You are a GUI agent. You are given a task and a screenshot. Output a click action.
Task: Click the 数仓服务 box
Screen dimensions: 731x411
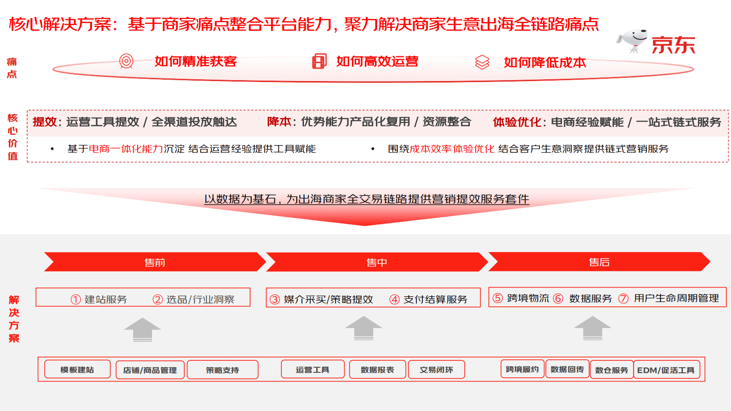click(x=612, y=370)
